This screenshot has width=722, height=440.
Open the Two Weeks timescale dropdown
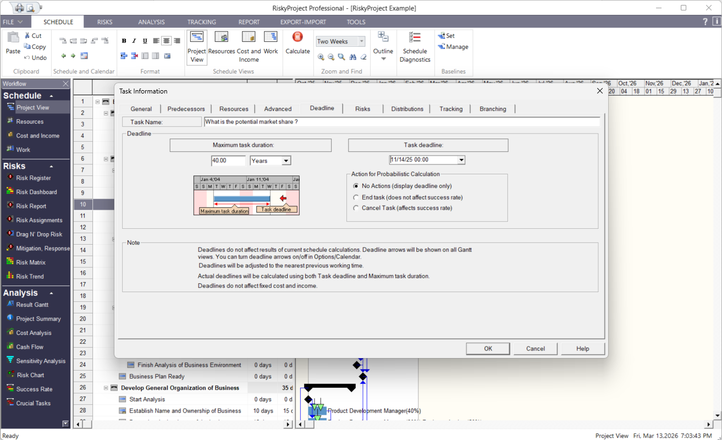click(x=363, y=41)
